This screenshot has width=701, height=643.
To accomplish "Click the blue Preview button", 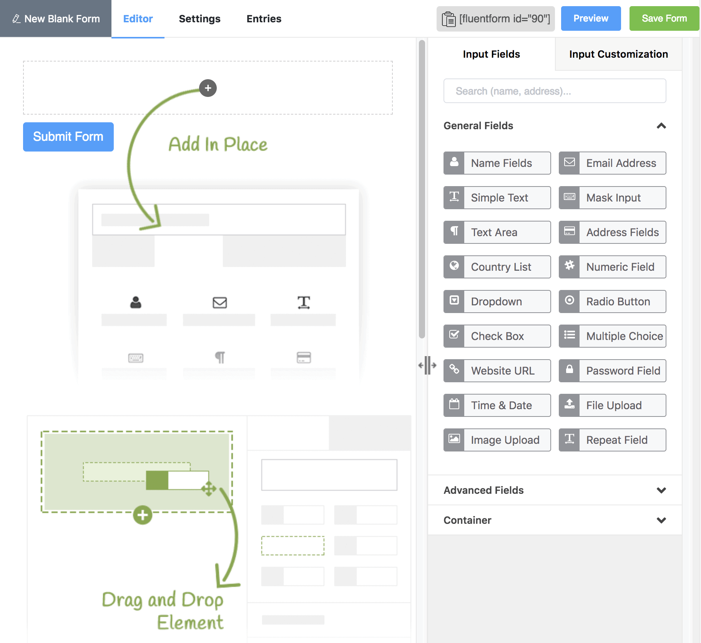I will (591, 18).
